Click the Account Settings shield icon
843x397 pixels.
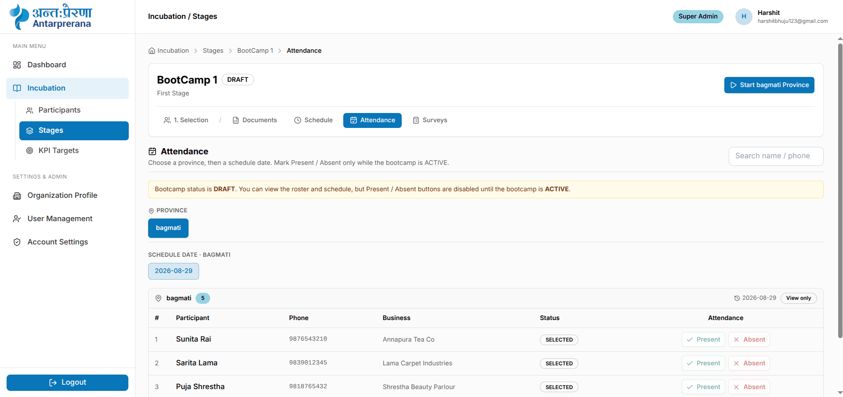click(x=17, y=242)
